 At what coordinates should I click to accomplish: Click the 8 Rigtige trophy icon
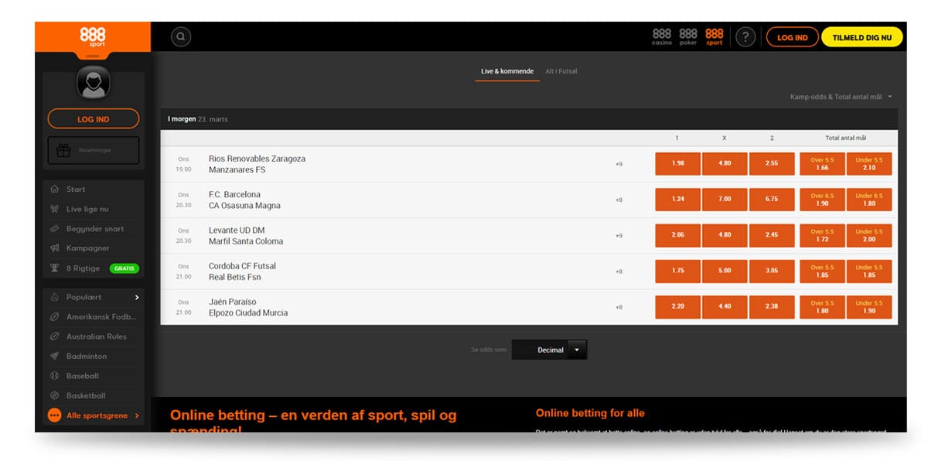pos(54,268)
